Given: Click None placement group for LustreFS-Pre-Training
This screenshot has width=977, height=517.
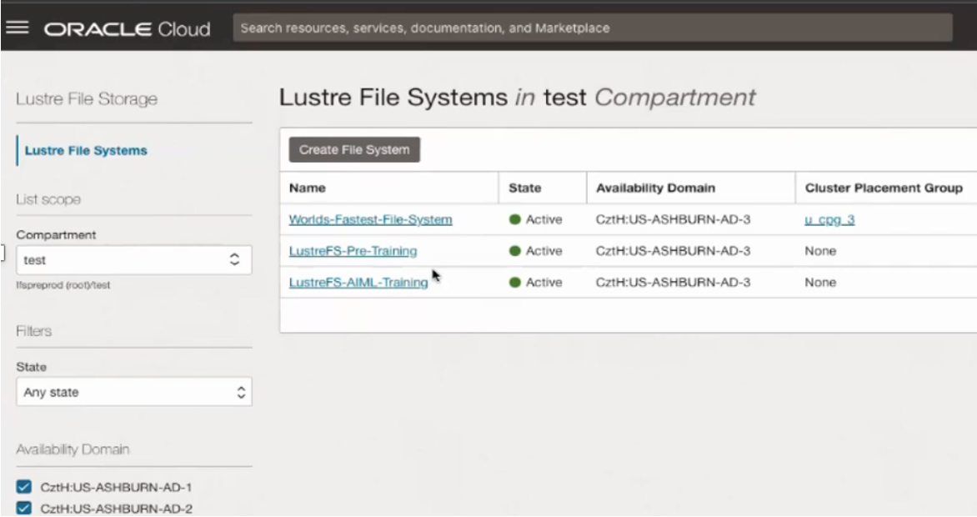Looking at the screenshot, I should (x=820, y=251).
